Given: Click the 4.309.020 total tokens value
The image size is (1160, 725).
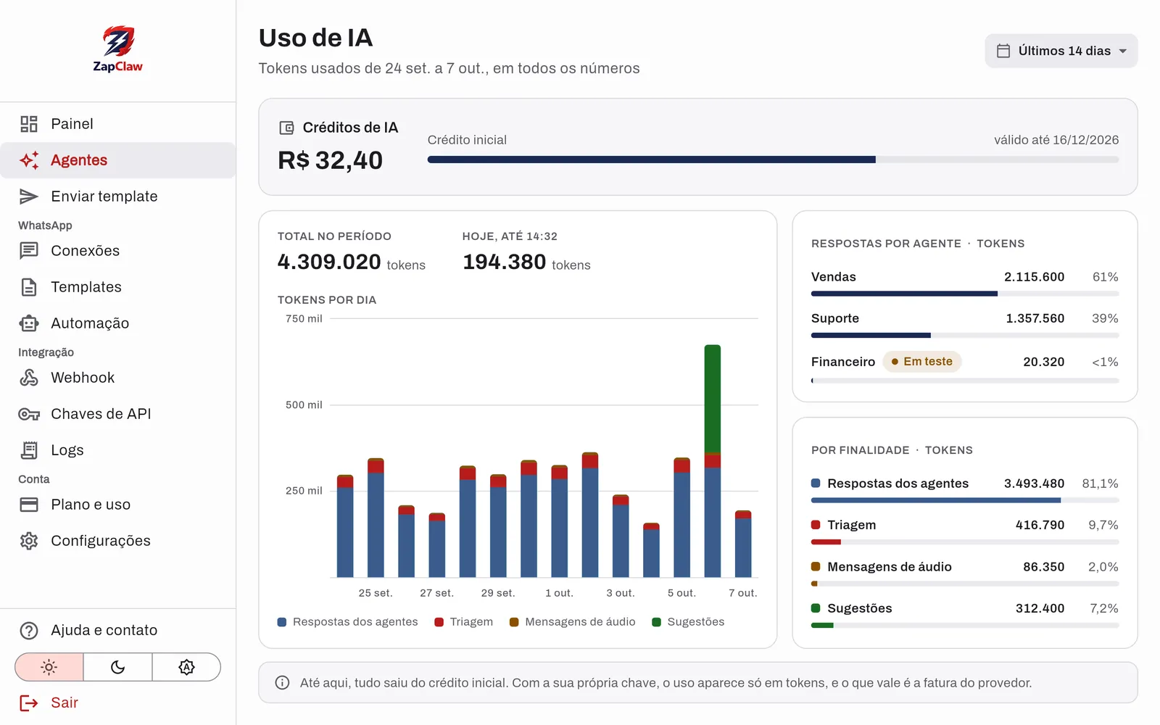Looking at the screenshot, I should point(329,262).
